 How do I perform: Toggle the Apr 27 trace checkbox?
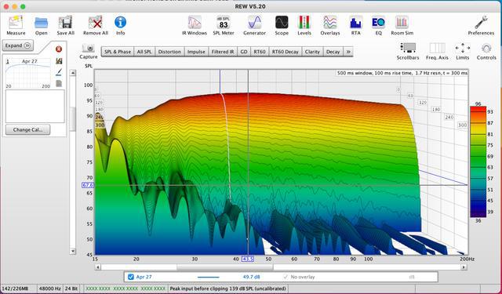(131, 277)
